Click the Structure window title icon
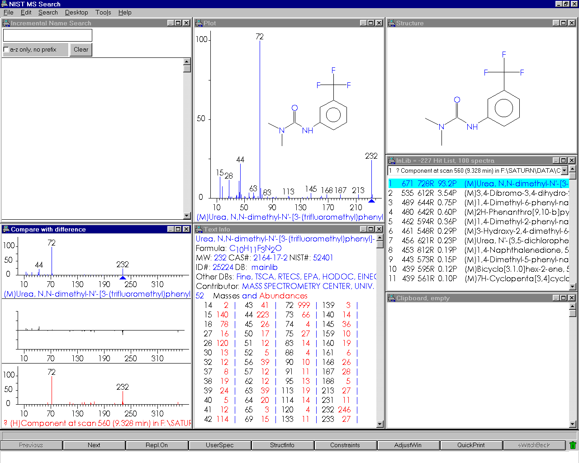The width and height of the screenshot is (579, 463). pos(392,23)
